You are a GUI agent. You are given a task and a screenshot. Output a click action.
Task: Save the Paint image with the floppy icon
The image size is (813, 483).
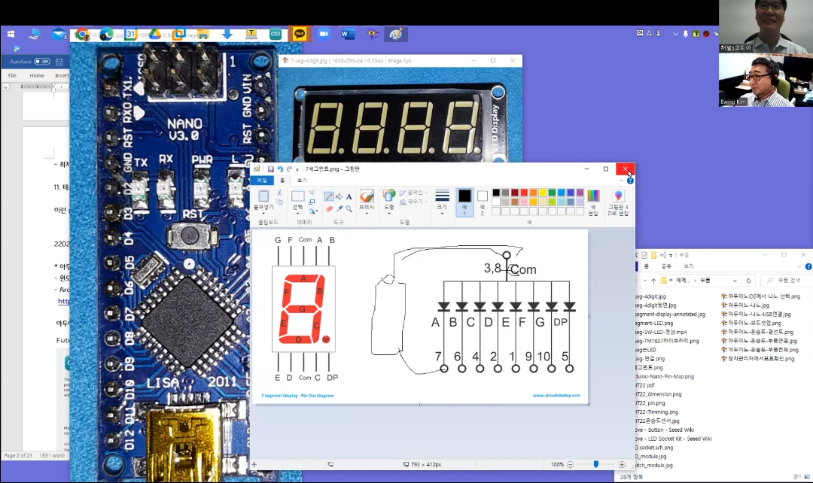(x=271, y=169)
